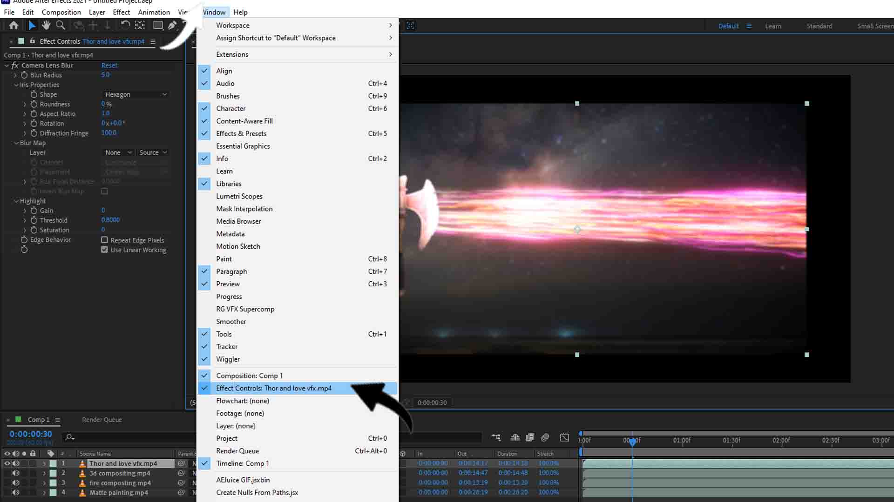Image resolution: width=894 pixels, height=502 pixels.
Task: Uncheck Use Linear Working option
Action: click(x=104, y=250)
